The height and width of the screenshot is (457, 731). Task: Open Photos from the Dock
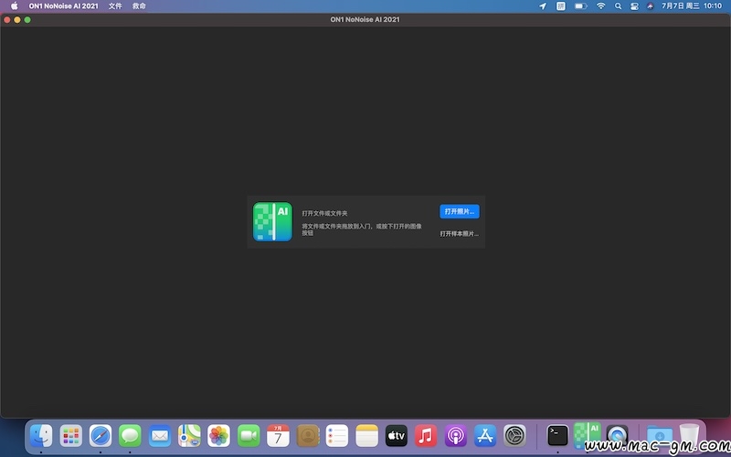(x=218, y=436)
